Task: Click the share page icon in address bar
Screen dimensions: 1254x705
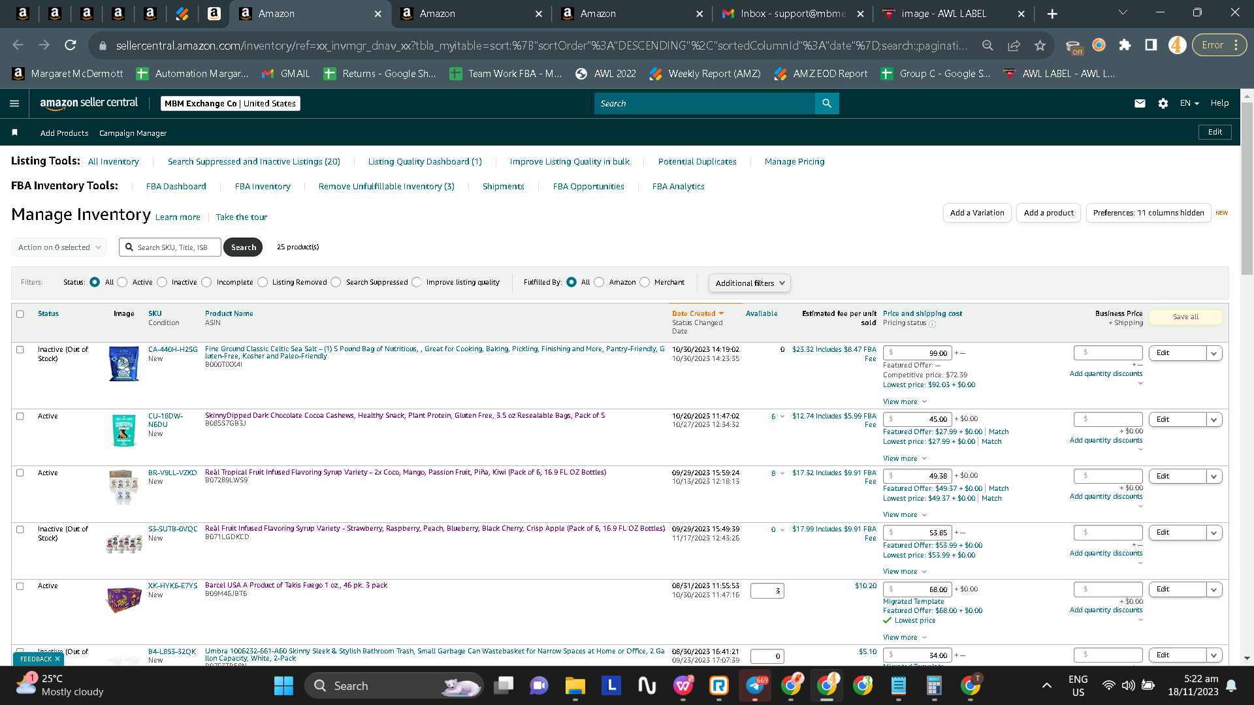Action: pyautogui.click(x=1014, y=45)
